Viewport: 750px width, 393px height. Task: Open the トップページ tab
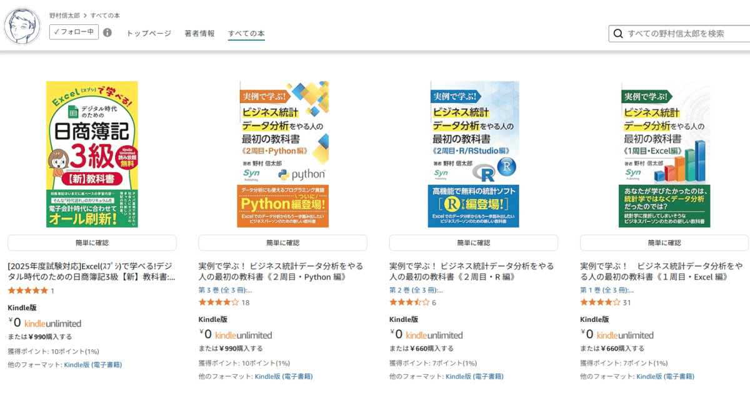[149, 34]
